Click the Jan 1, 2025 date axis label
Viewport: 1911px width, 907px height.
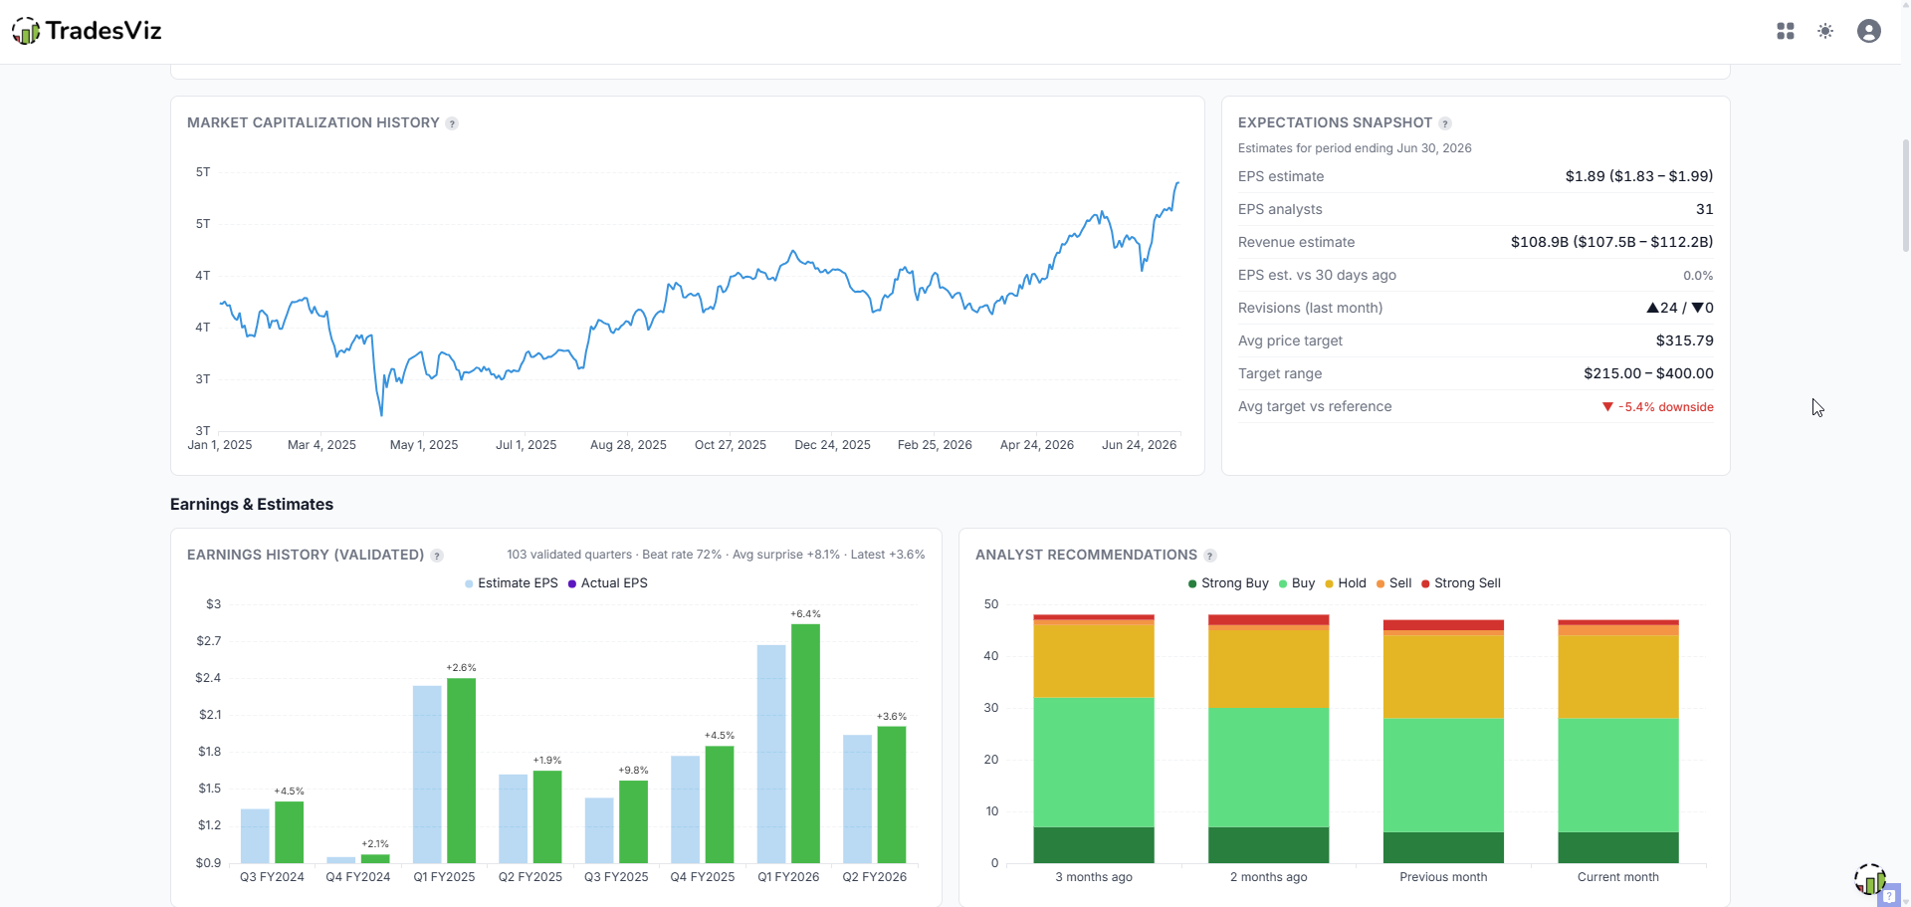click(220, 445)
